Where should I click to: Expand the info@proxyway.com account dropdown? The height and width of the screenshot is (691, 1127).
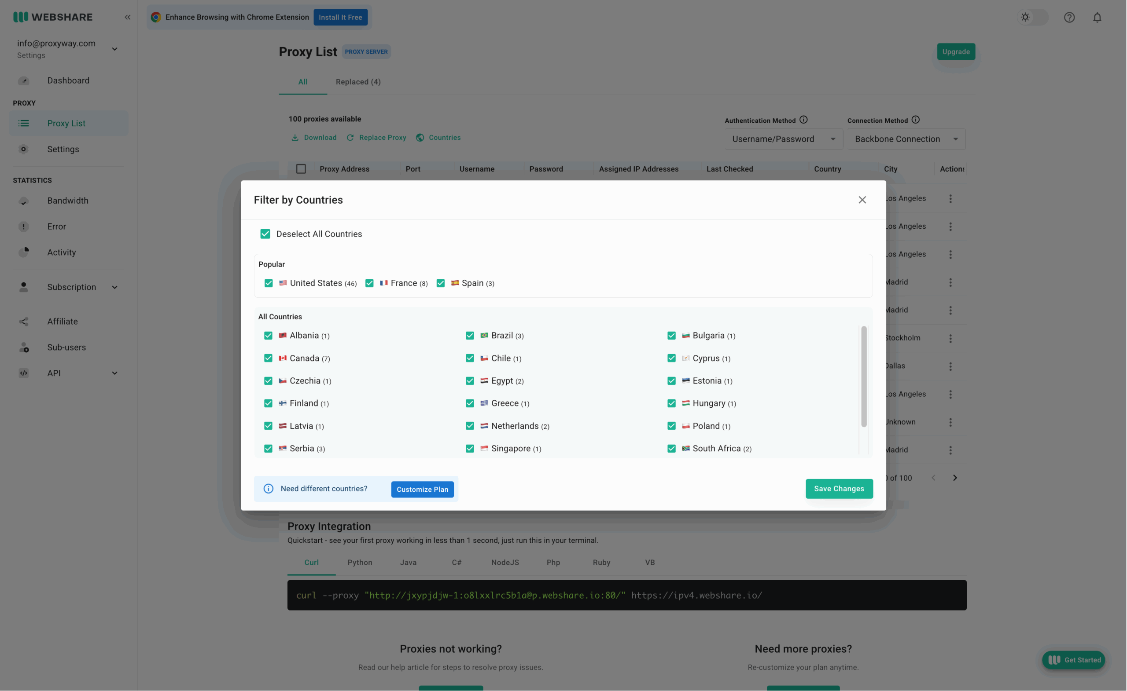115,49
